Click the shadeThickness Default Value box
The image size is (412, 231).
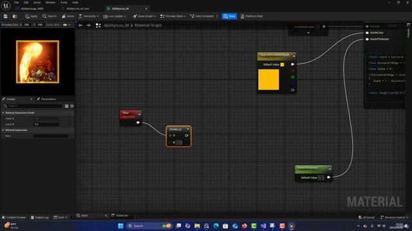(x=321, y=178)
